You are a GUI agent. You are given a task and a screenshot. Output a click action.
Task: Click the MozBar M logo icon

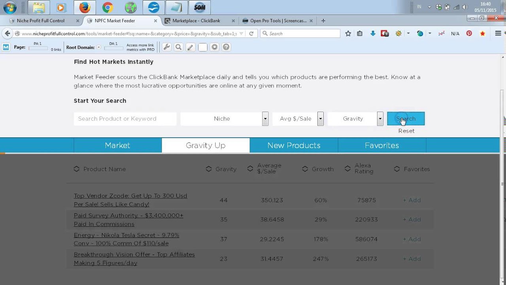click(6, 47)
